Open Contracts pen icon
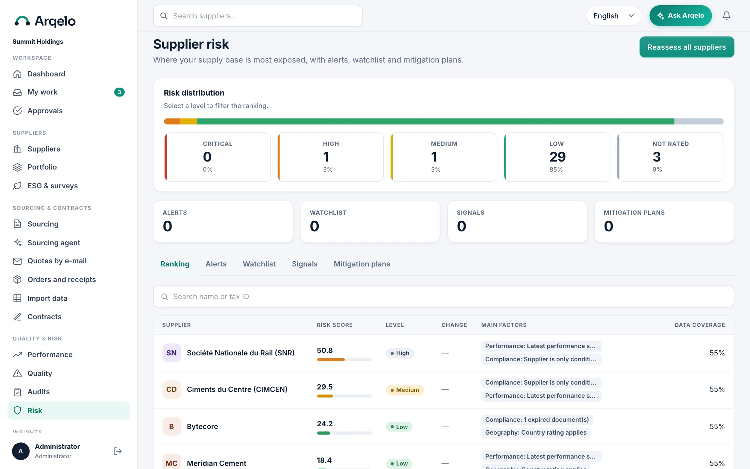The height and width of the screenshot is (469, 750). (x=17, y=317)
